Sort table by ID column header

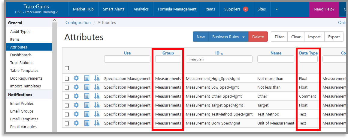(219, 53)
